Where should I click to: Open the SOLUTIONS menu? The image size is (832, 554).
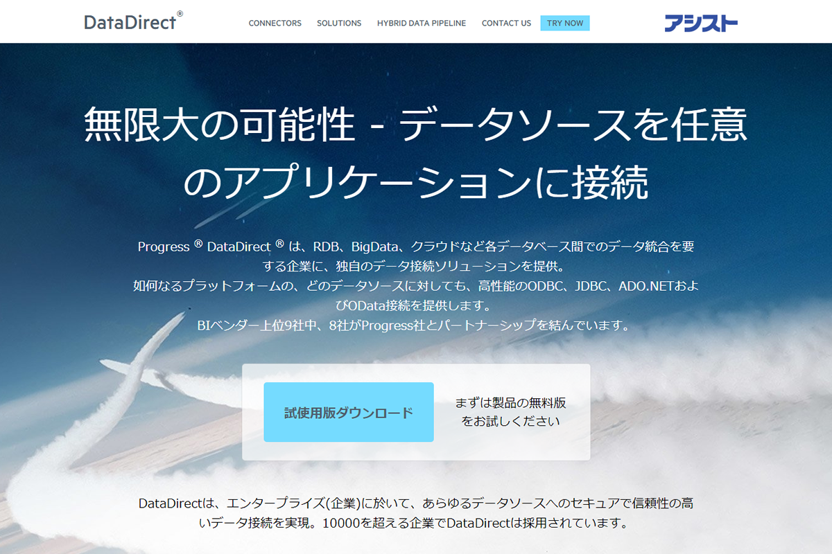[339, 23]
